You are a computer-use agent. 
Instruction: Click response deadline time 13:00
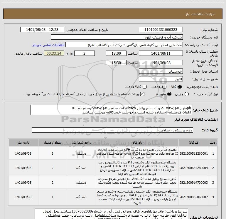tap(116, 53)
